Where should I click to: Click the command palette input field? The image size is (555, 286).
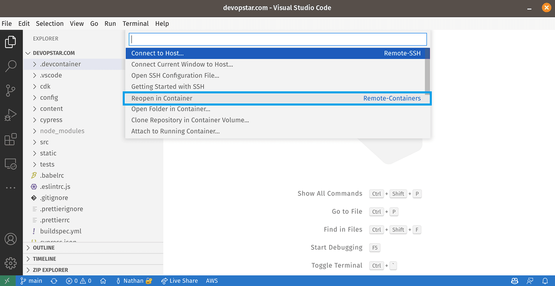pos(277,39)
